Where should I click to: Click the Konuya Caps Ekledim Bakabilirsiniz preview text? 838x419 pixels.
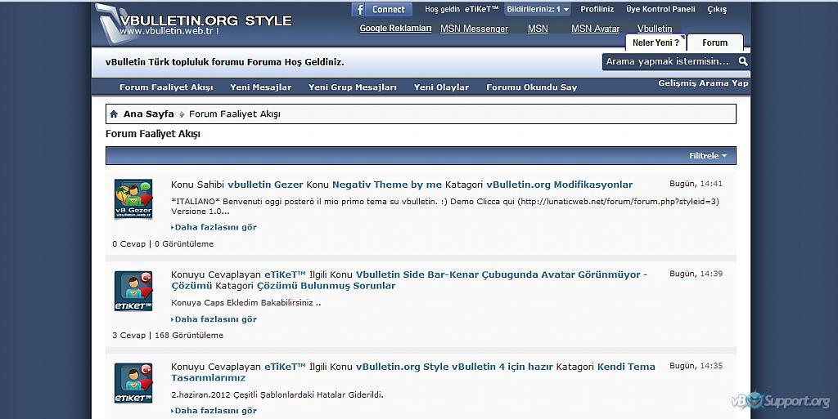[246, 303]
